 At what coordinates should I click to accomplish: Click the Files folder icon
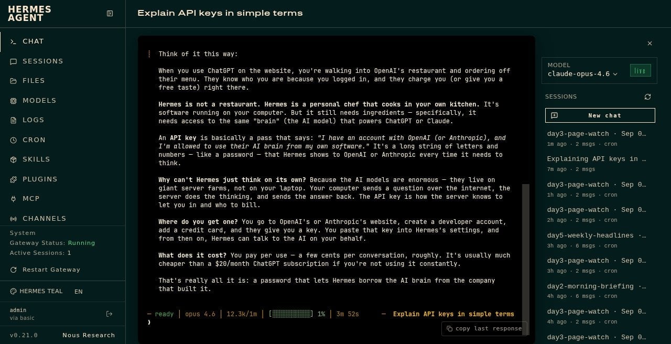(14, 81)
